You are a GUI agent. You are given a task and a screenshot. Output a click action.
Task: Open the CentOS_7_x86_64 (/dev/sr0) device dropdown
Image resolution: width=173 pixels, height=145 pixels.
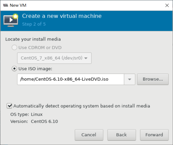tap(54, 58)
